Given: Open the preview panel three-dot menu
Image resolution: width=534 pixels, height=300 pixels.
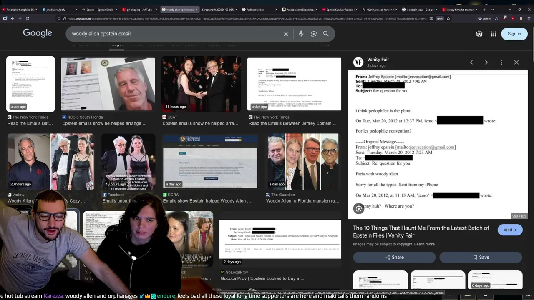Looking at the screenshot, I should point(501,62).
